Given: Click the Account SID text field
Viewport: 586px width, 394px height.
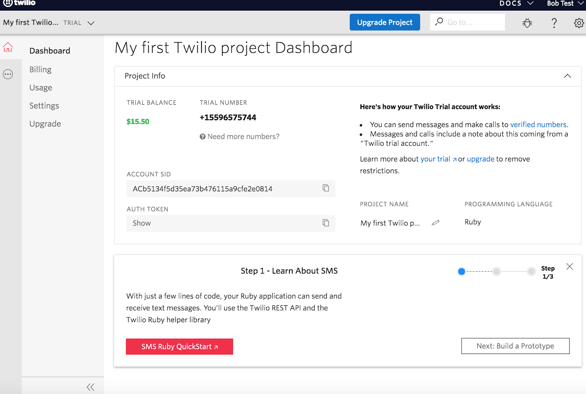Looking at the screenshot, I should (x=231, y=189).
